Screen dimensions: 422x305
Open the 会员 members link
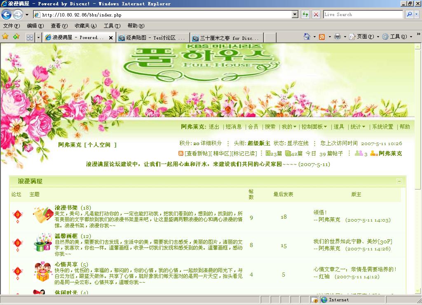point(253,127)
